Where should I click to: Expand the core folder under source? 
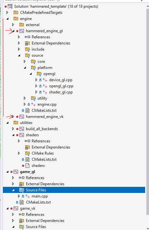[25, 62]
